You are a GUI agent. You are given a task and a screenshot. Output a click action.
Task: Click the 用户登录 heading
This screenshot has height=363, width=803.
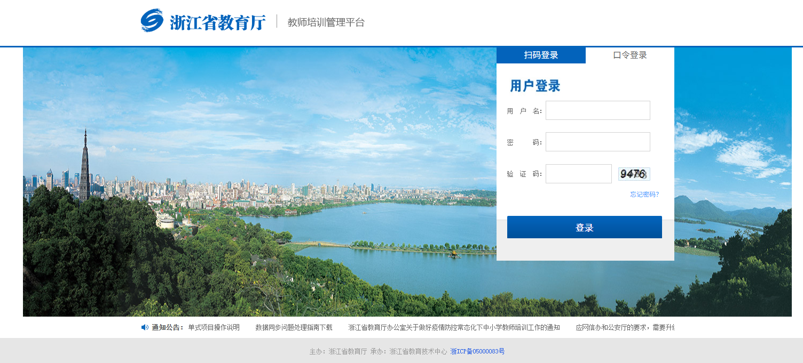pos(535,86)
